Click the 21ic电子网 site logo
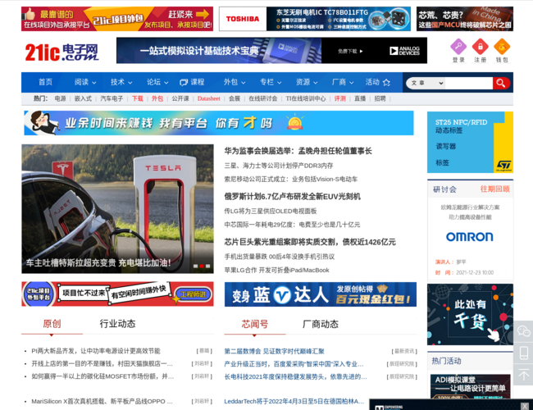Screen dimensions: 533x410 pos(61,52)
